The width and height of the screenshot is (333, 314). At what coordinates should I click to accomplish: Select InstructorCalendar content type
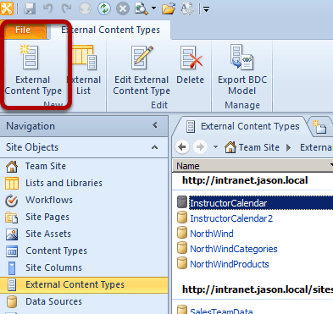point(228,203)
